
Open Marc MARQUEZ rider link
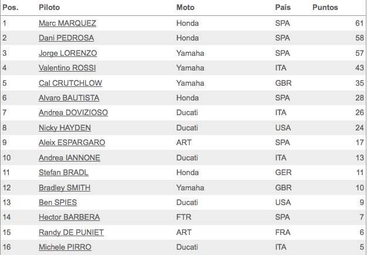coord(68,23)
